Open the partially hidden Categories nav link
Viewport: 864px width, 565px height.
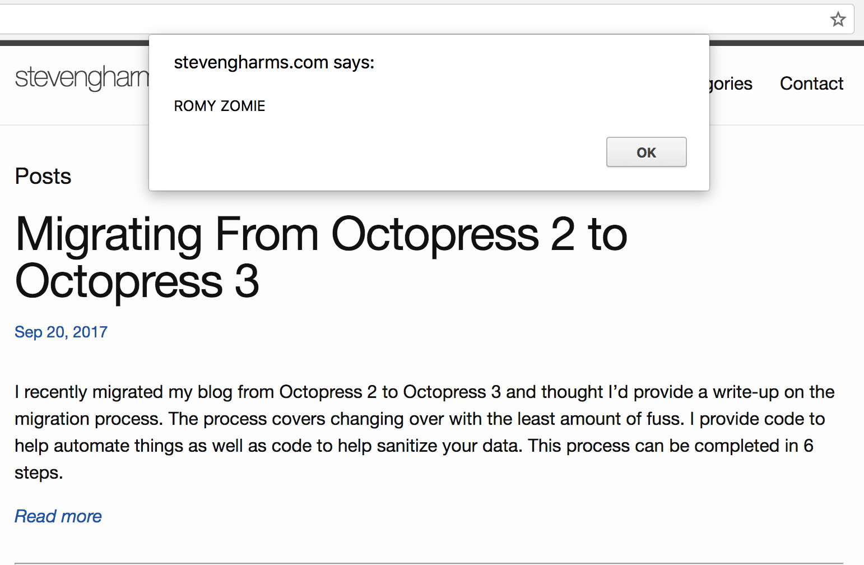[731, 84]
